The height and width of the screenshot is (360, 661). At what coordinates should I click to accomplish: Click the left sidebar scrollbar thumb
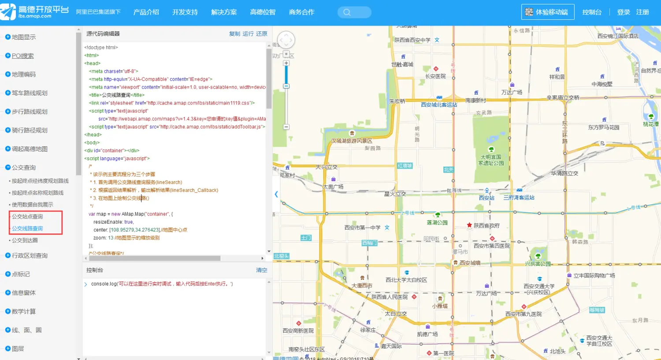click(78, 104)
